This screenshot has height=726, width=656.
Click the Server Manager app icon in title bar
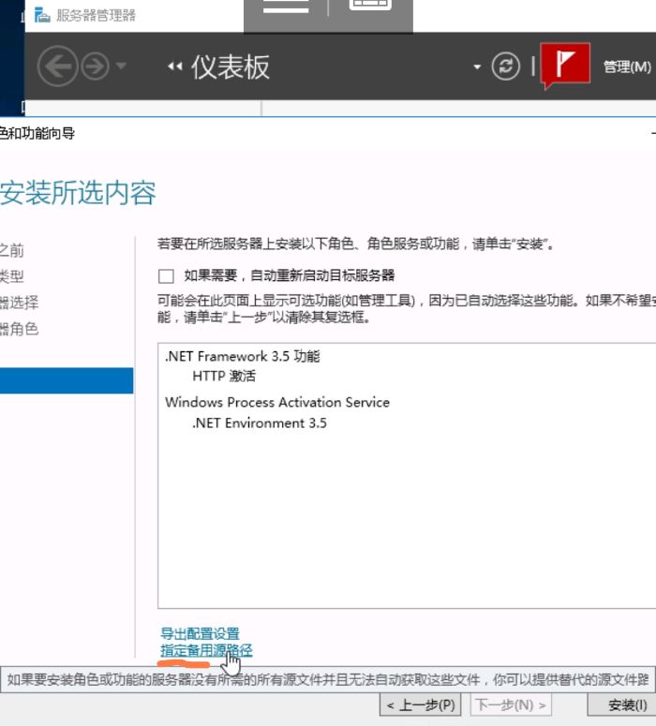(42, 15)
